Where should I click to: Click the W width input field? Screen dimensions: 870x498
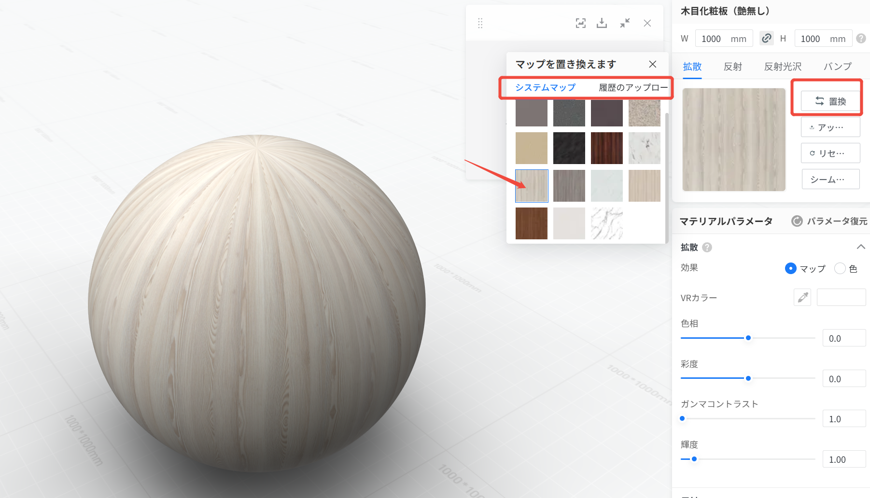tap(724, 39)
